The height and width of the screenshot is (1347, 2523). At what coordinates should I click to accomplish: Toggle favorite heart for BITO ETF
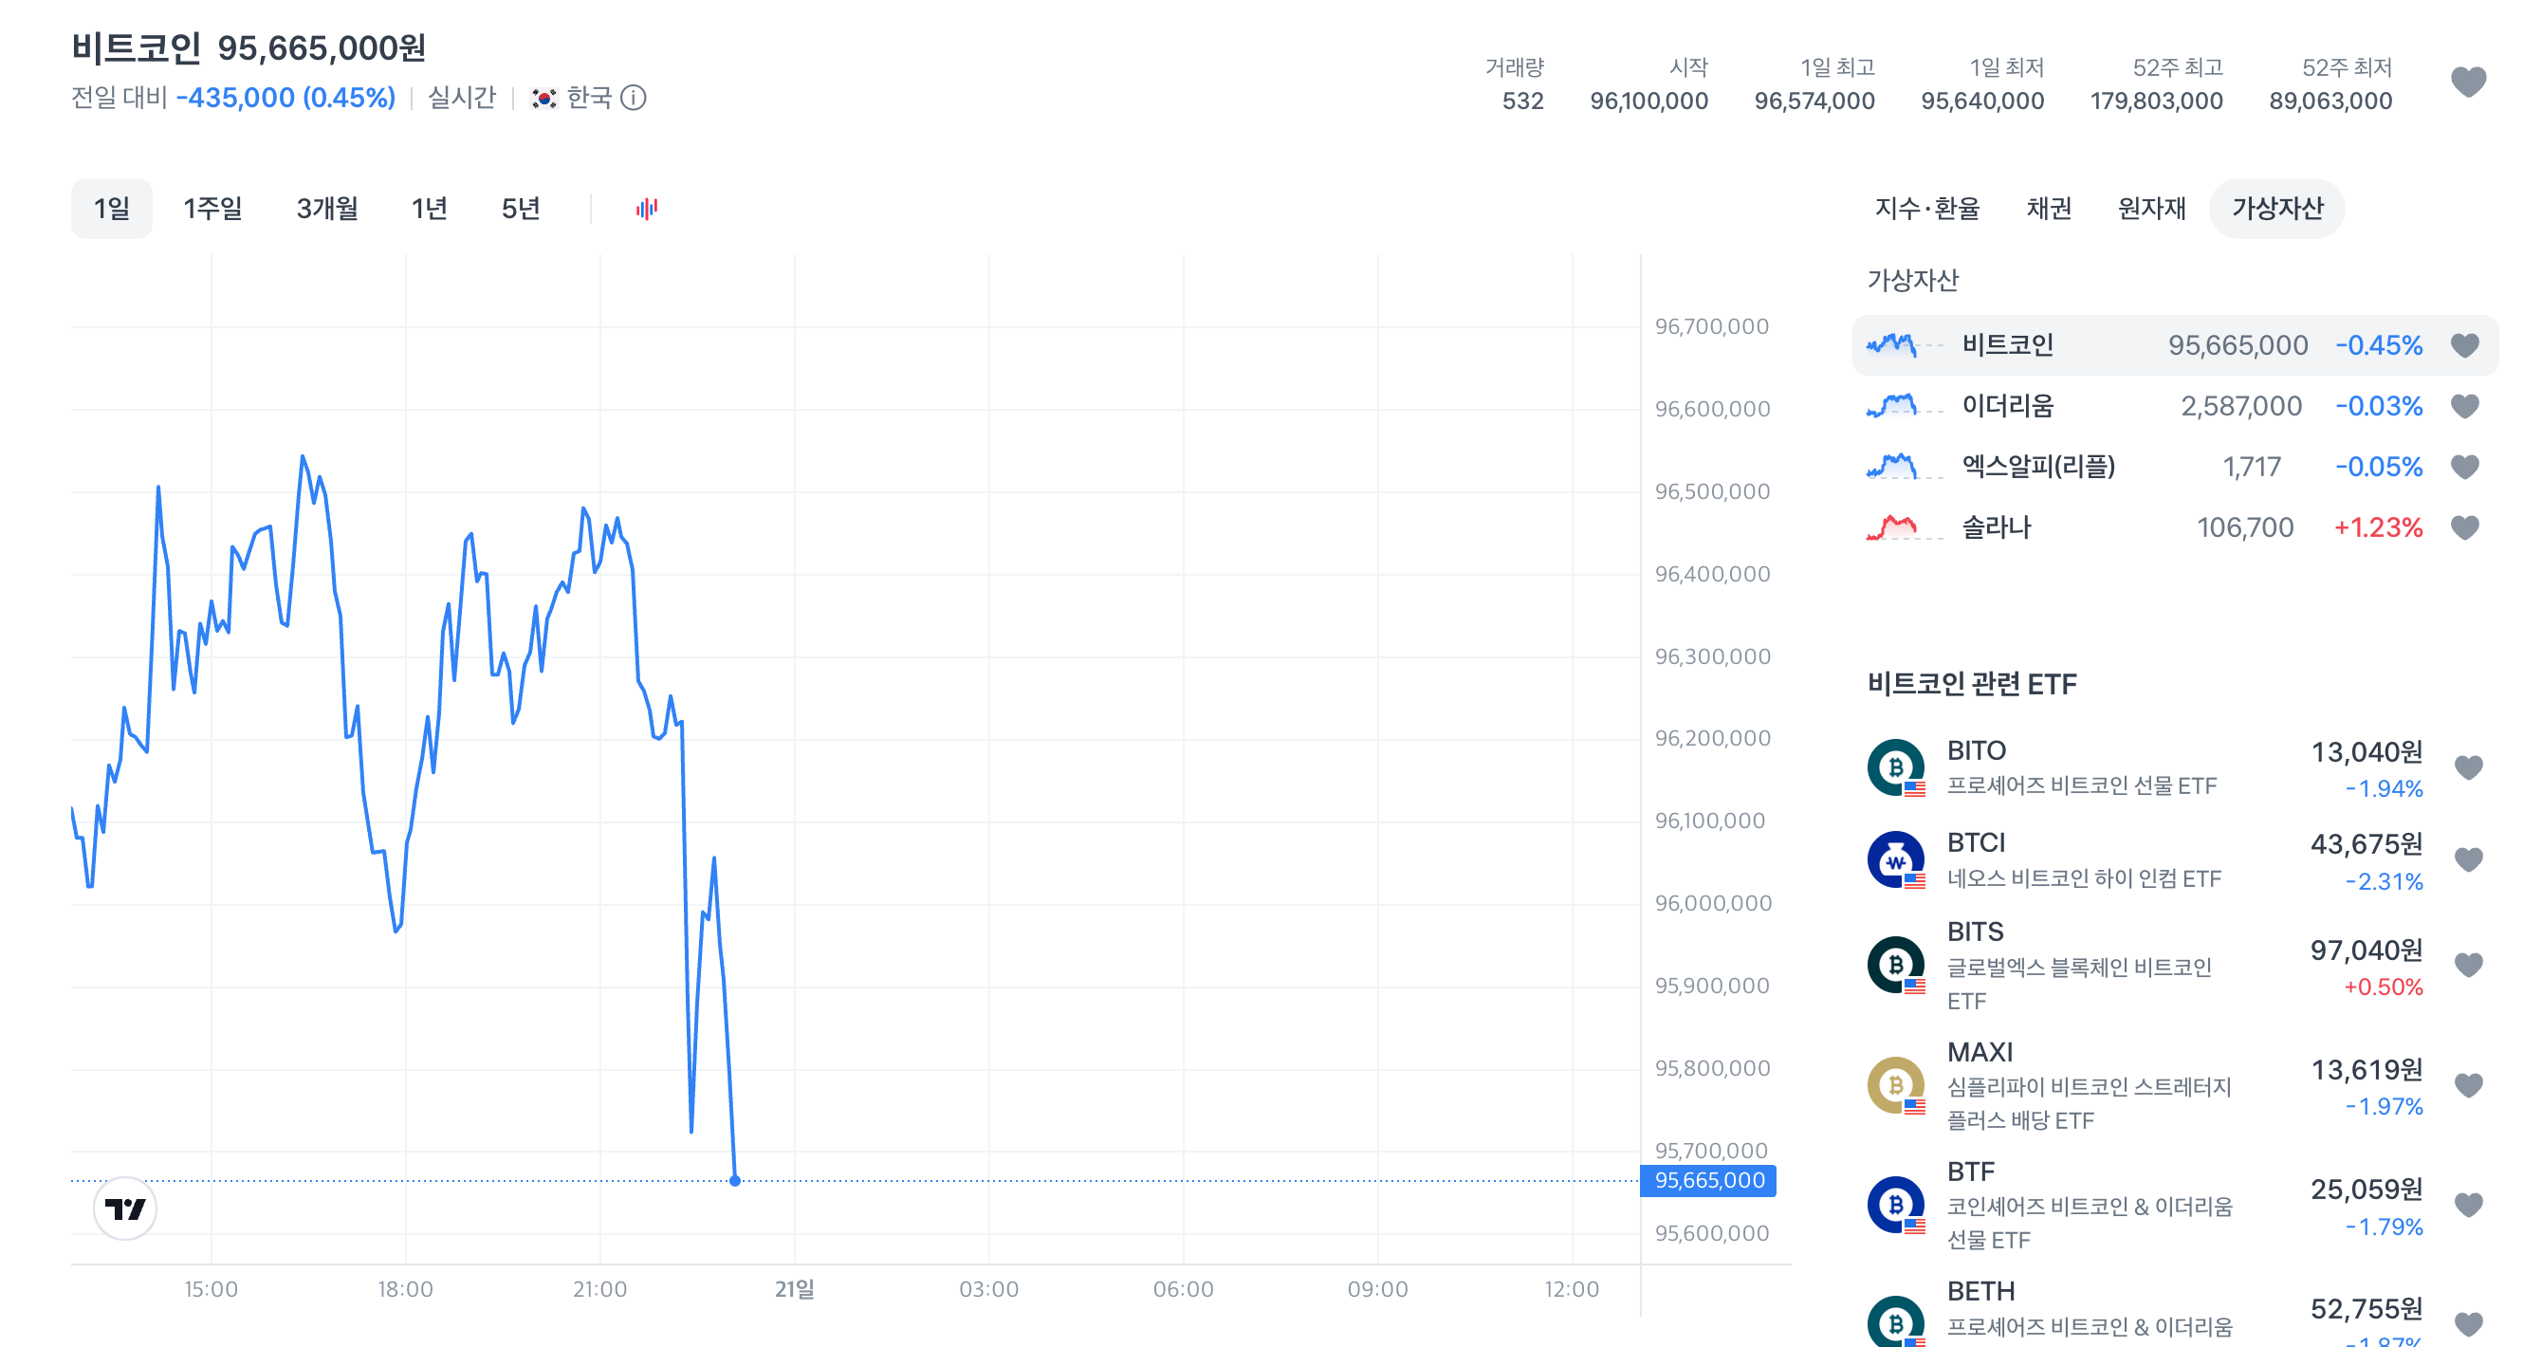click(2468, 767)
